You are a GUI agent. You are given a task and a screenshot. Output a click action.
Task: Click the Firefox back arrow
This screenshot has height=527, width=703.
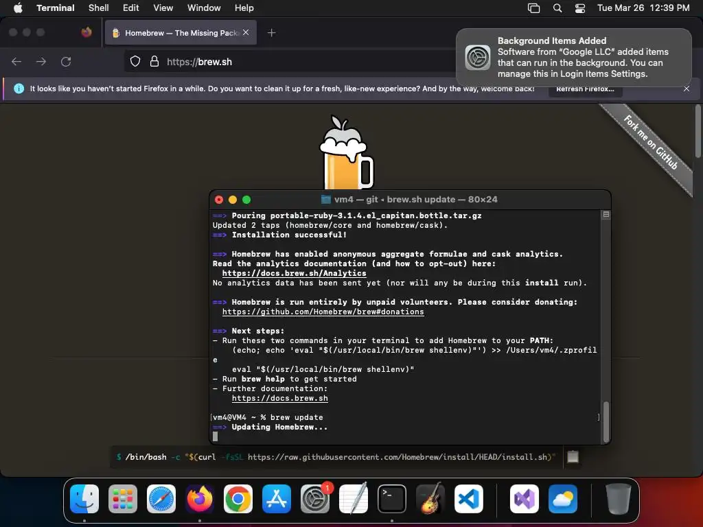[16, 62]
